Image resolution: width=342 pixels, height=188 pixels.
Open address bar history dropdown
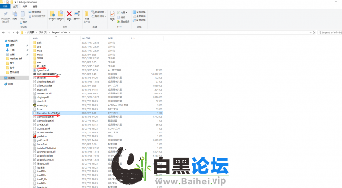[x=310, y=32]
